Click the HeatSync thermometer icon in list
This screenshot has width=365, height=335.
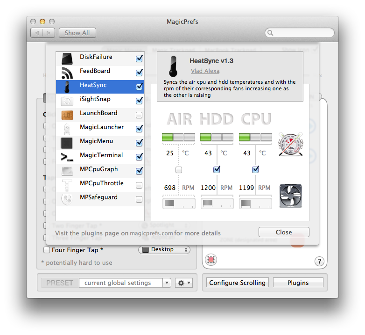pyautogui.click(x=67, y=87)
